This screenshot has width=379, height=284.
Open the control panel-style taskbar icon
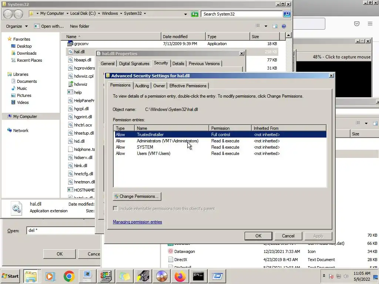tap(106, 276)
